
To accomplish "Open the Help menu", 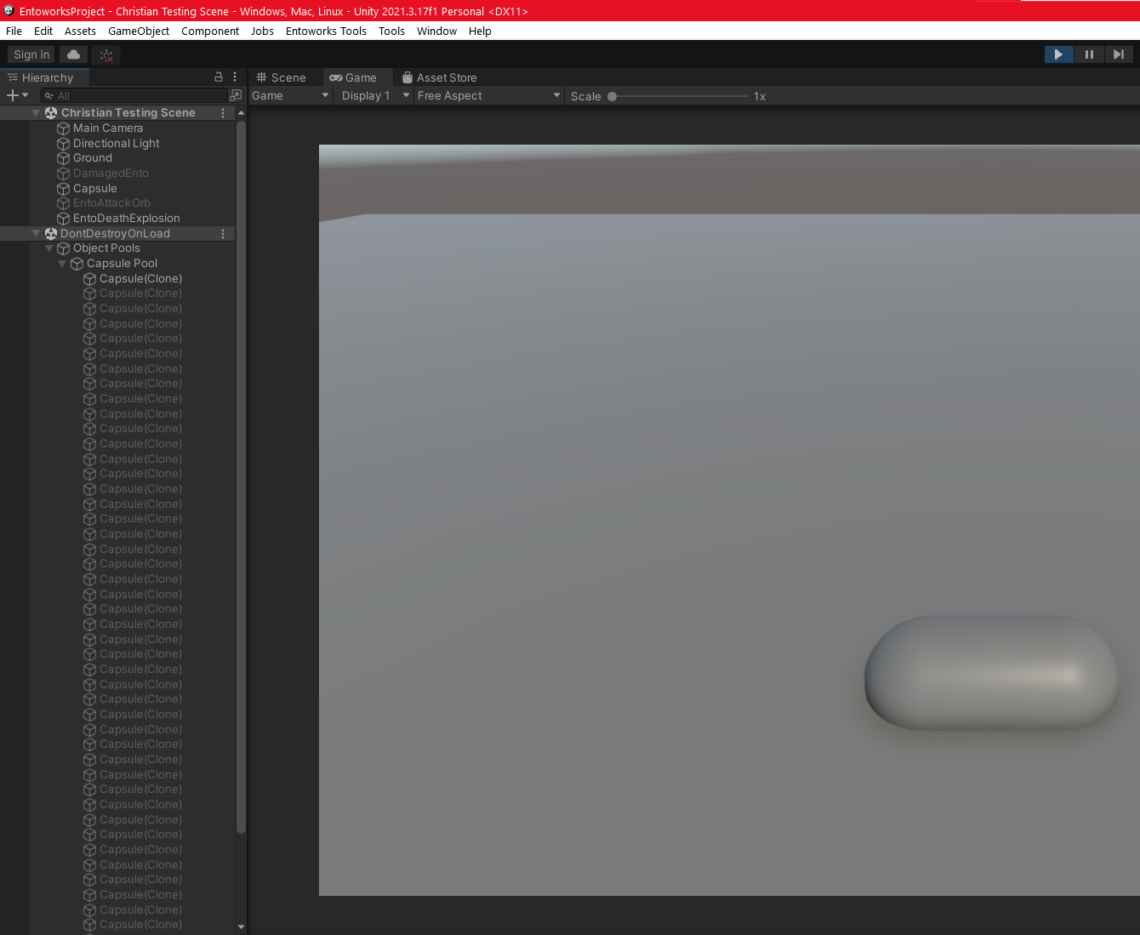I will click(x=480, y=31).
